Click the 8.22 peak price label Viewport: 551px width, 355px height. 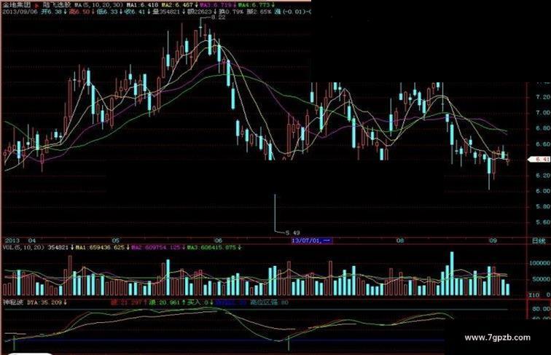coord(218,17)
